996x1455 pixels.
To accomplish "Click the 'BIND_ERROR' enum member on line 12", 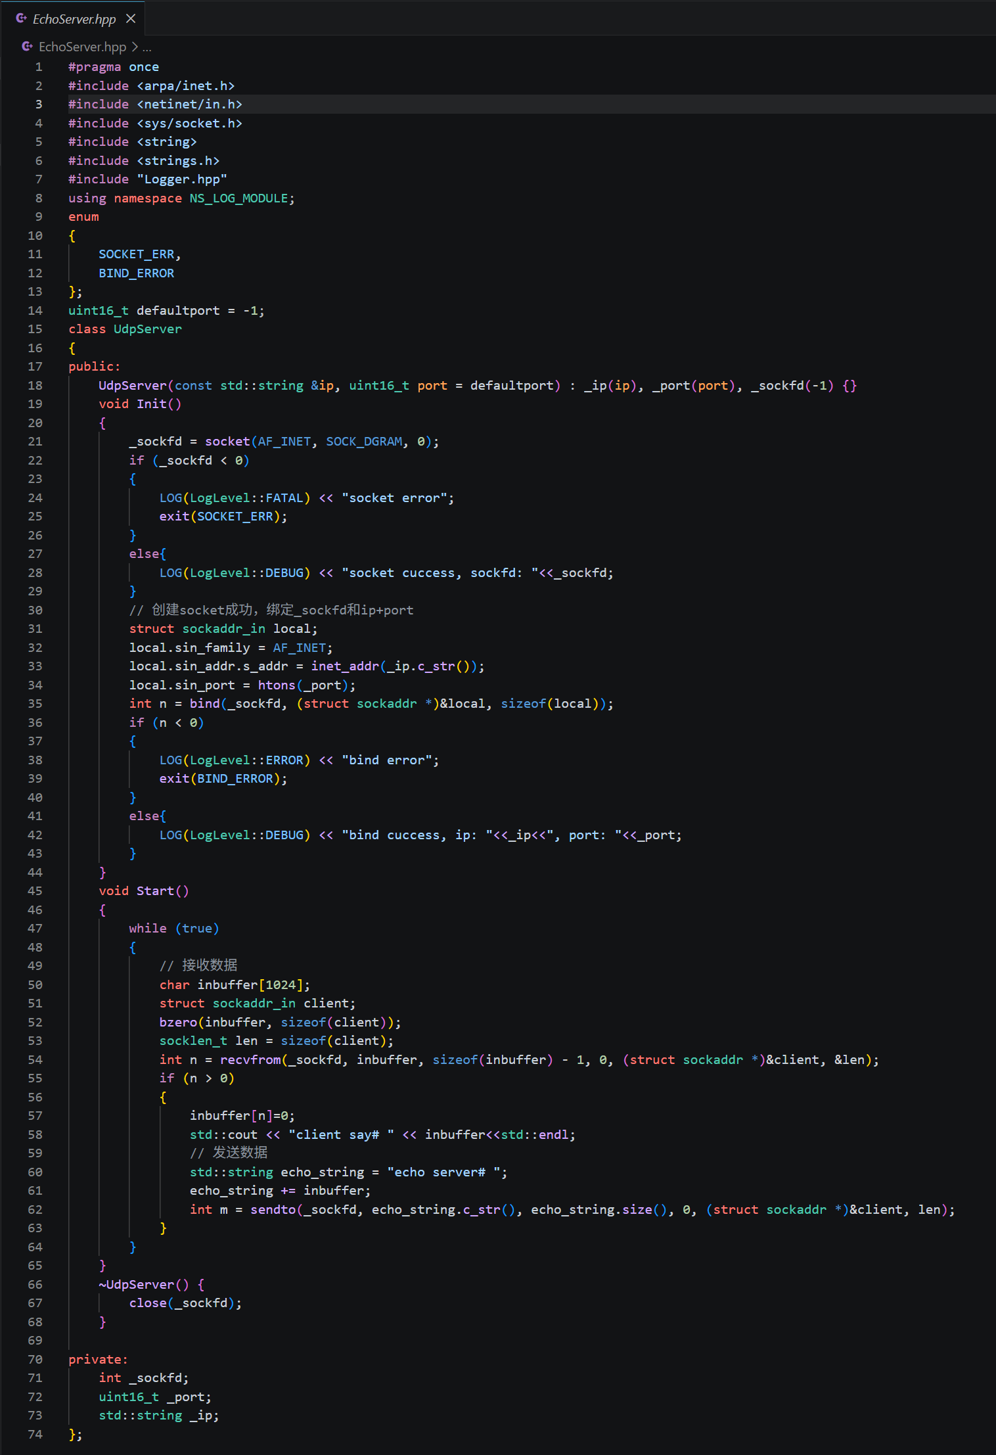I will (x=137, y=273).
